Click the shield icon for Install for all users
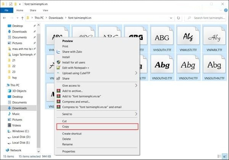229x160 pixels. [58, 62]
